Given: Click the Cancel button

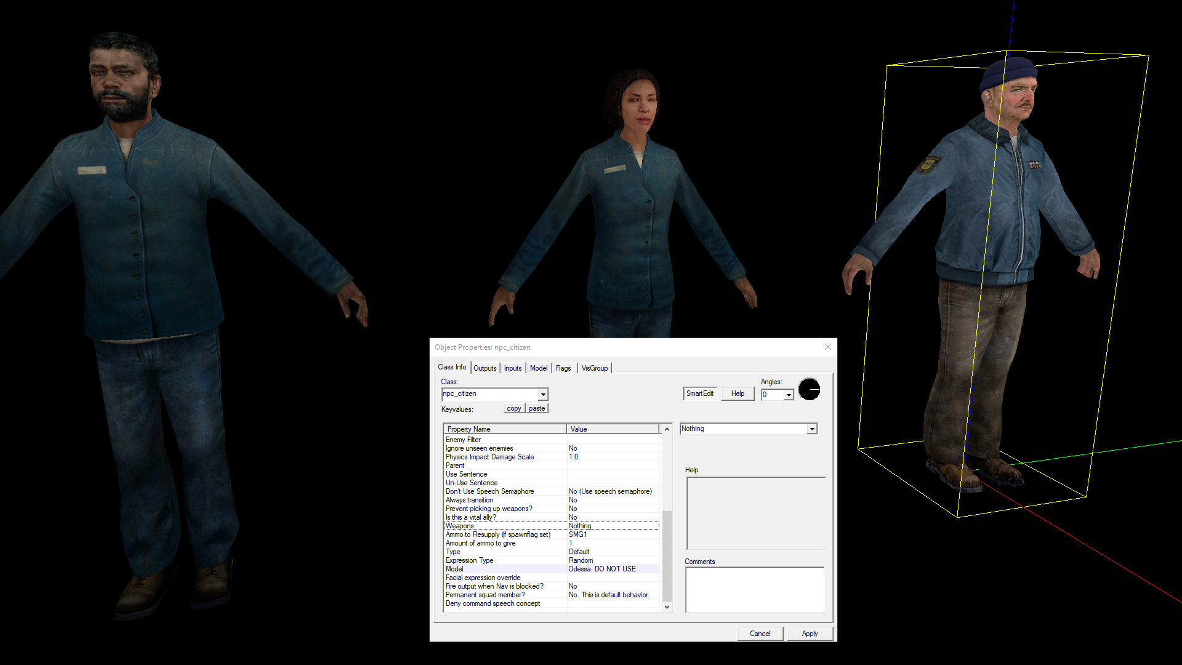Looking at the screenshot, I should click(760, 634).
